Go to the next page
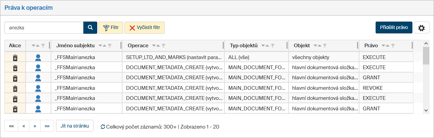This screenshot has width=434, height=138. click(x=34, y=126)
